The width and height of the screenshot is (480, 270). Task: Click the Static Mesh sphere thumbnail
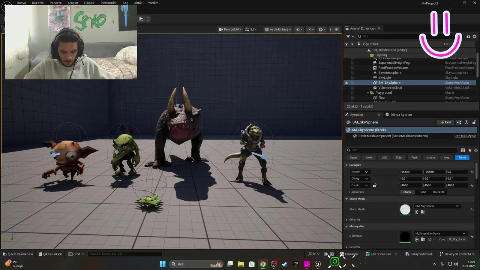pos(405,210)
